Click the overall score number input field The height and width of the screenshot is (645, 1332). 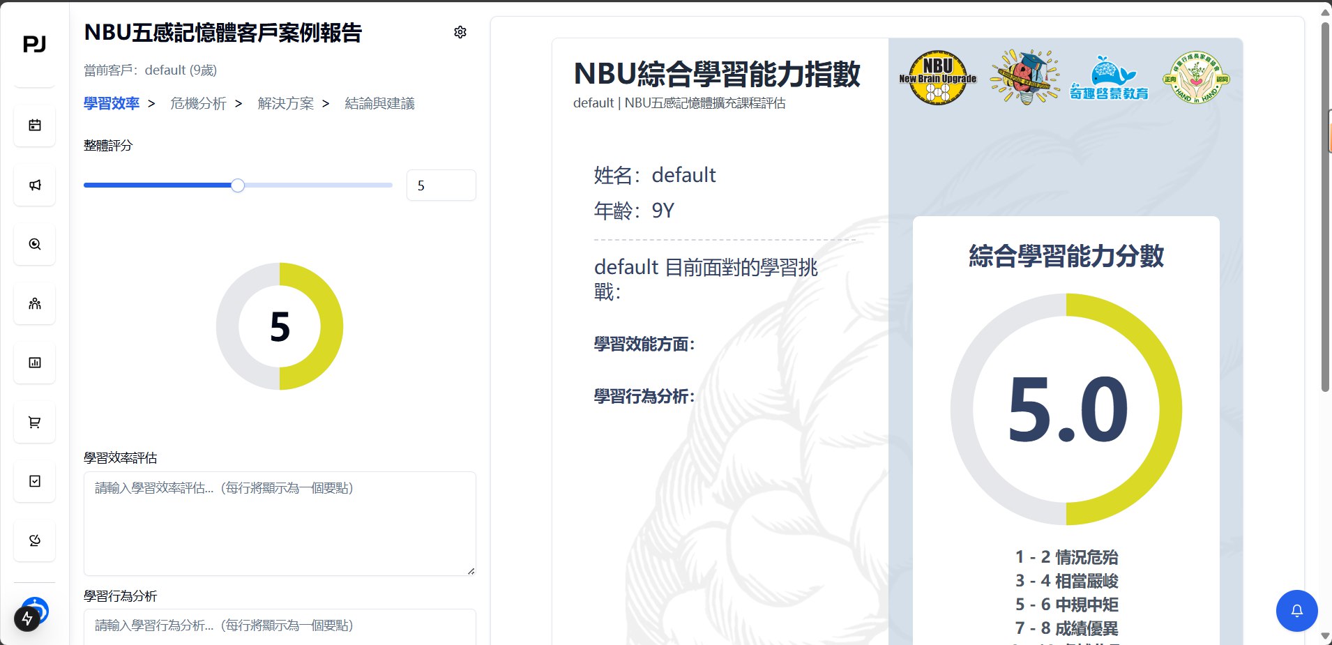coord(441,185)
